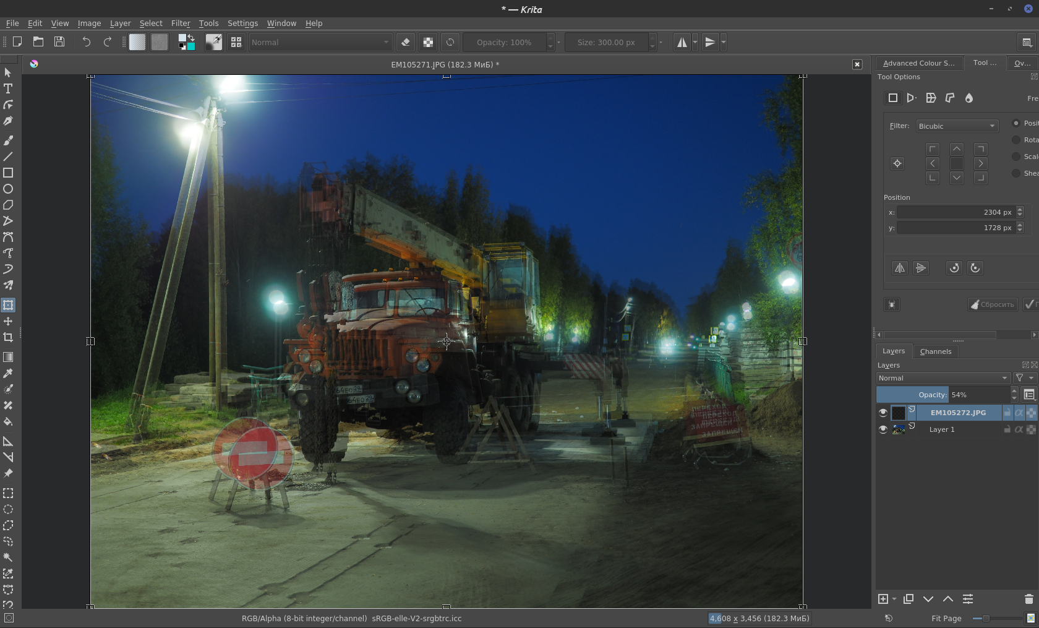Select the Text tool in the toolbox

[8, 88]
